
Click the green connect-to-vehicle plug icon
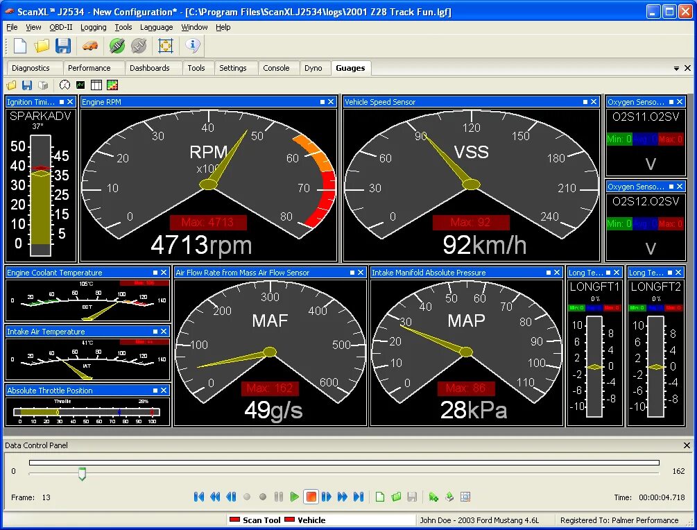point(117,46)
